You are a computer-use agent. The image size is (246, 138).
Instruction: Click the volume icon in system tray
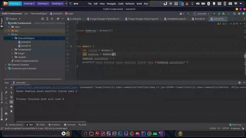pyautogui.click(x=198, y=3)
